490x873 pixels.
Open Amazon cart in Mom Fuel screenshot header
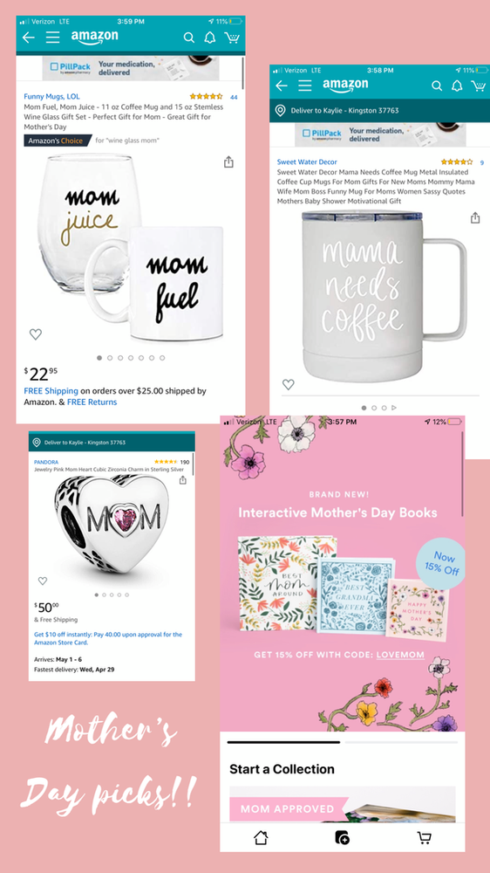pos(231,38)
